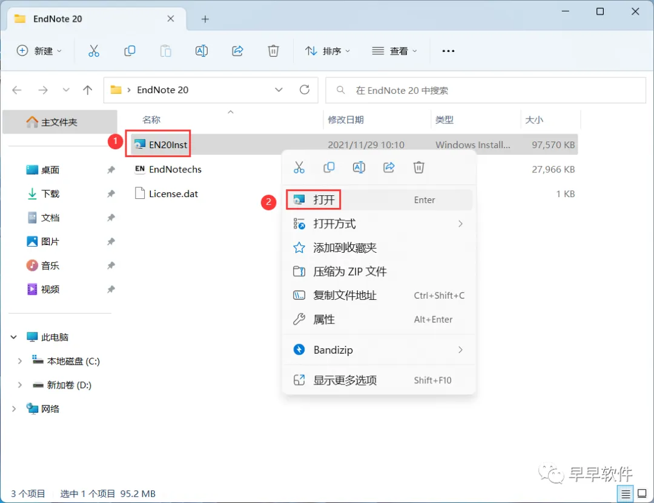Open the Bandizip submenu
Viewport: 654px width, 503px height.
click(x=379, y=350)
